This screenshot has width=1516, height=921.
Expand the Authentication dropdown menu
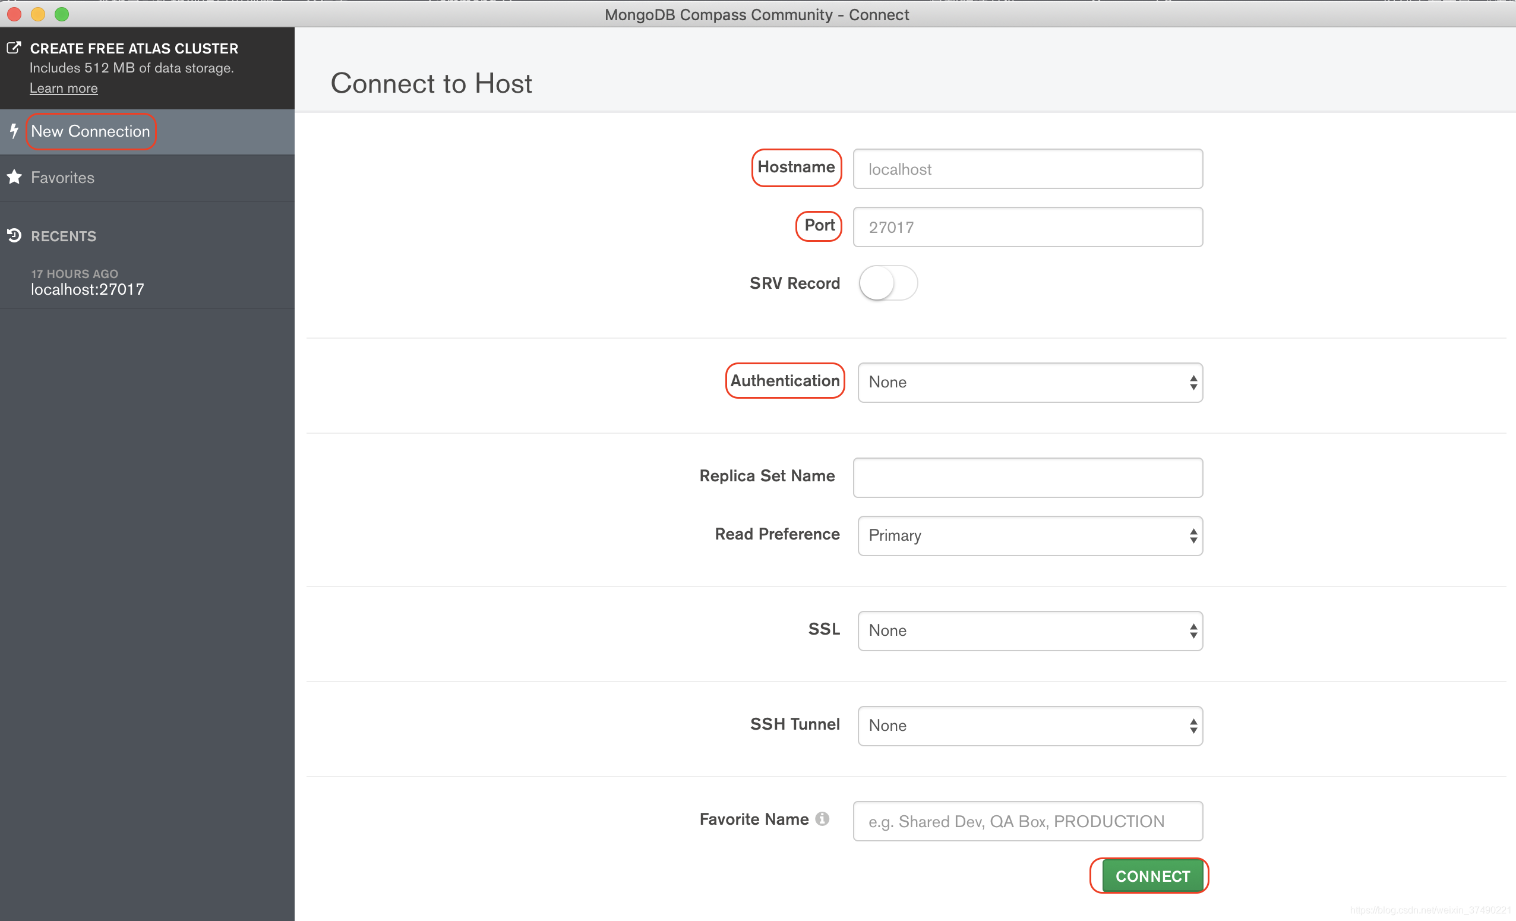pyautogui.click(x=1028, y=381)
